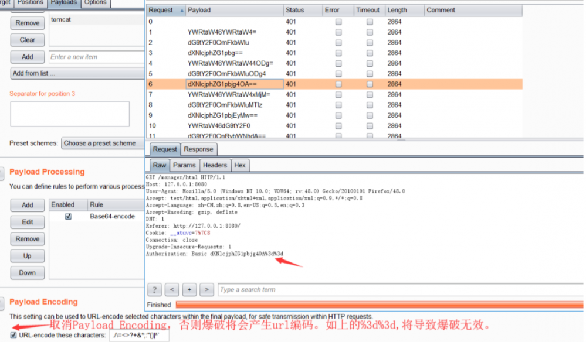586x342 pixels.
Task: Edit the URL-encode characters field
Action: [140, 336]
